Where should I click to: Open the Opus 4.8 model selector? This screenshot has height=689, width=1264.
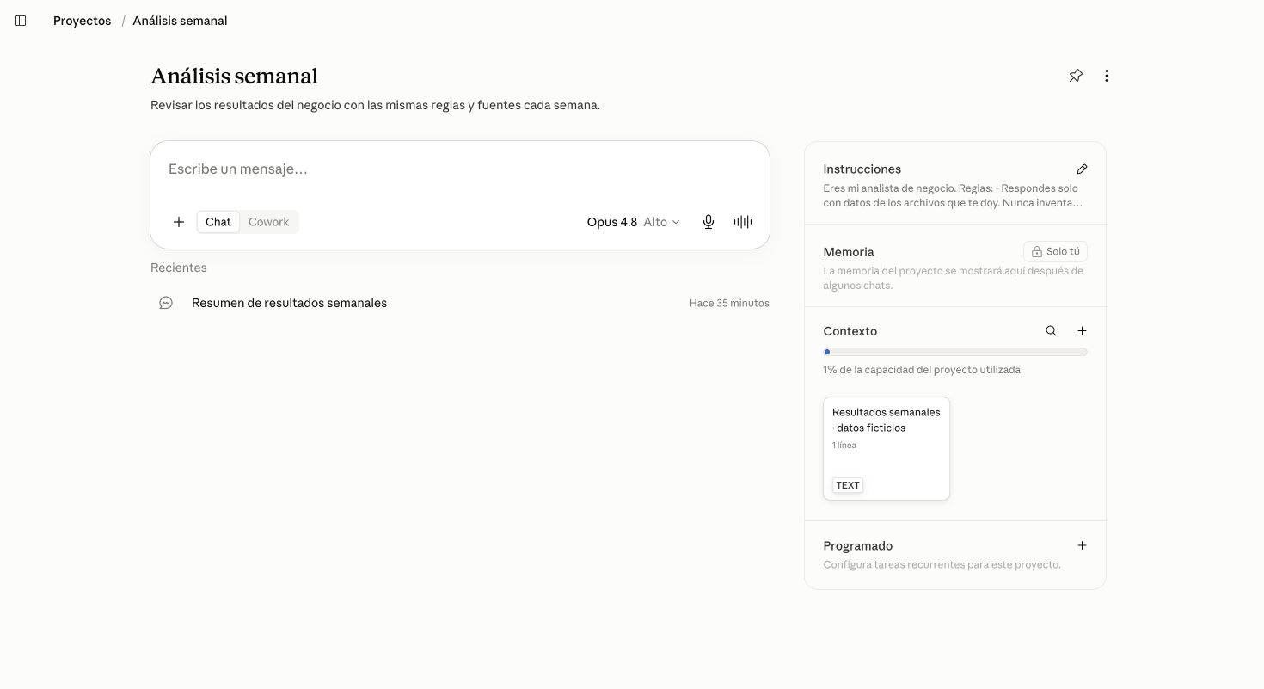pos(633,222)
